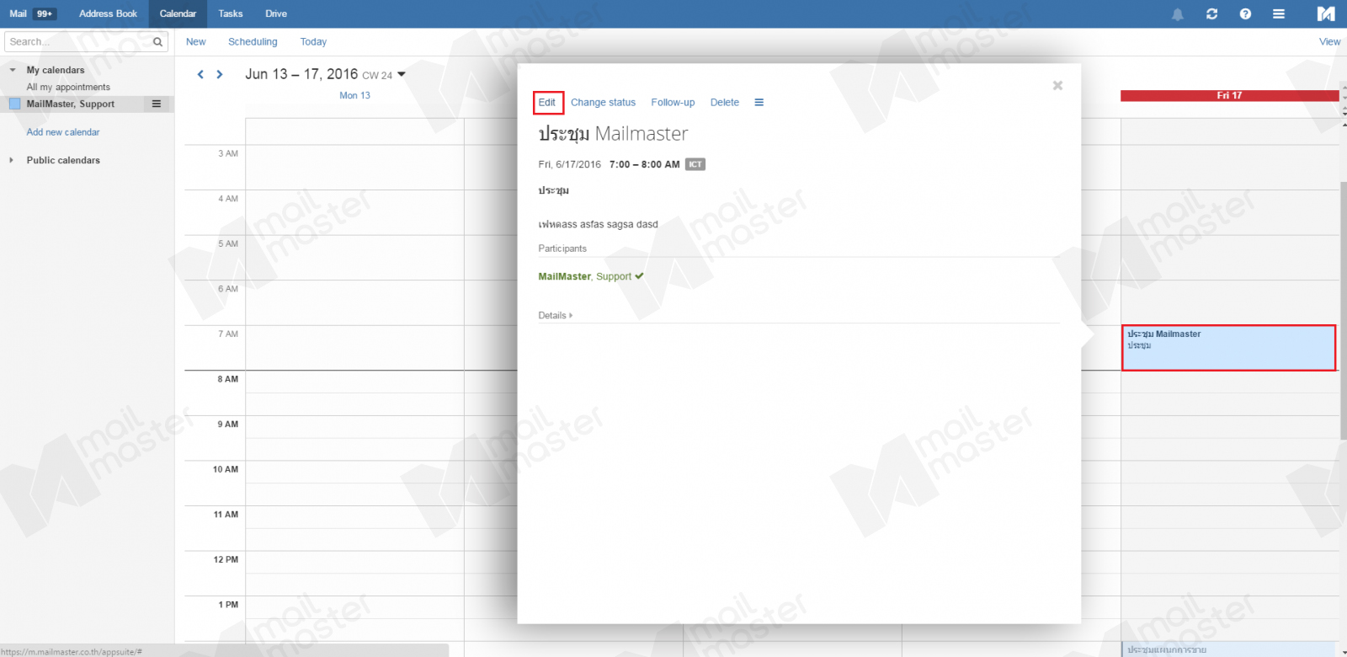Switch to the Address Book tab

(x=108, y=13)
